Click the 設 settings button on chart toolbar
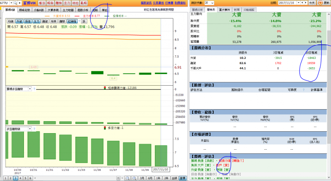The image size is (331, 181). (84, 21)
